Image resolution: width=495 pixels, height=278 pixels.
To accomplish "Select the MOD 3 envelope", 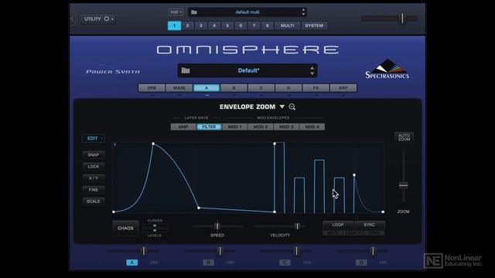I will 287,127.
